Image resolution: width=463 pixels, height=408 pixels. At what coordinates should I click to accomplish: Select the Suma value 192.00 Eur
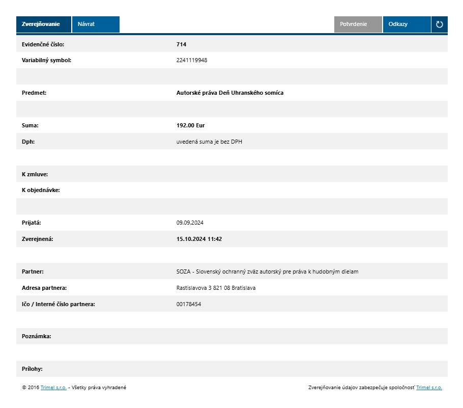click(x=190, y=125)
